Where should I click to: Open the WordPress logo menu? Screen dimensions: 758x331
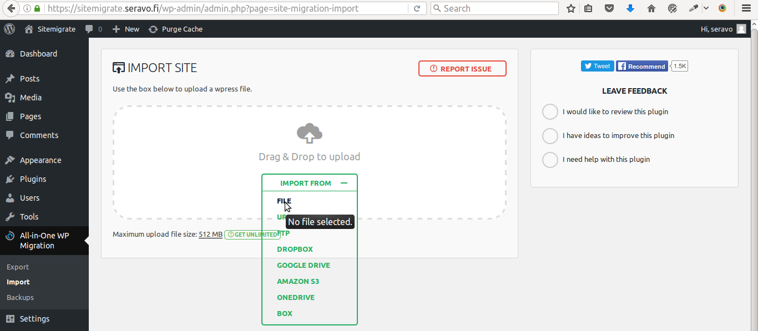click(x=9, y=29)
